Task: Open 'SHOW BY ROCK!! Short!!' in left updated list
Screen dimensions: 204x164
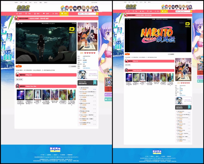Action: pyautogui.click(x=87, y=96)
